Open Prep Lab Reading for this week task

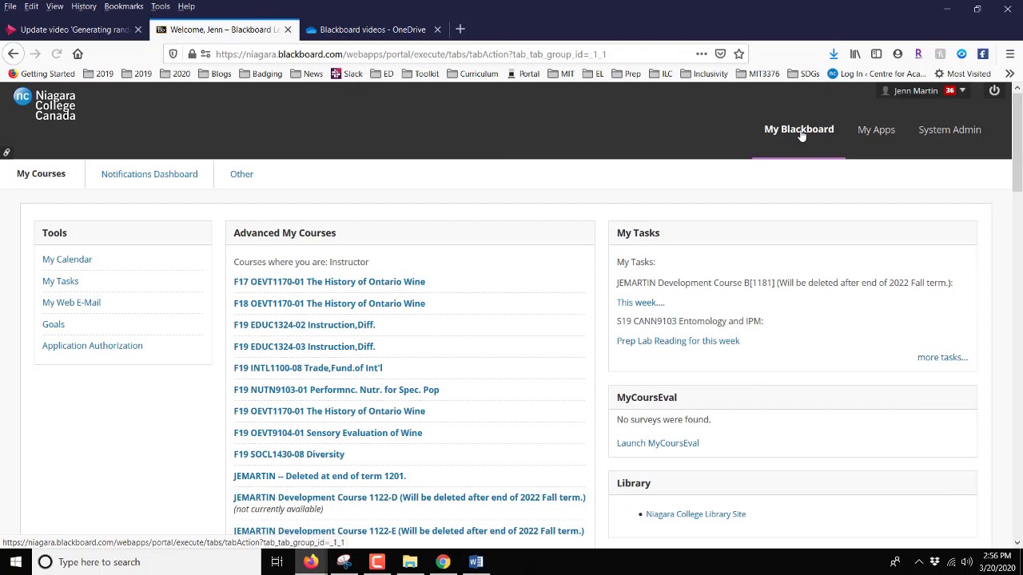click(x=678, y=341)
